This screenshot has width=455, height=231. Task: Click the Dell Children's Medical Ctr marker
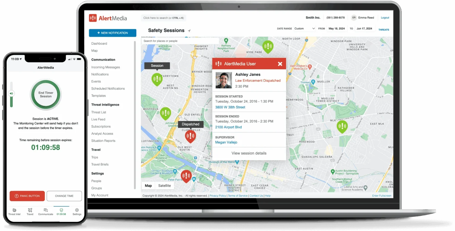[x=310, y=67]
